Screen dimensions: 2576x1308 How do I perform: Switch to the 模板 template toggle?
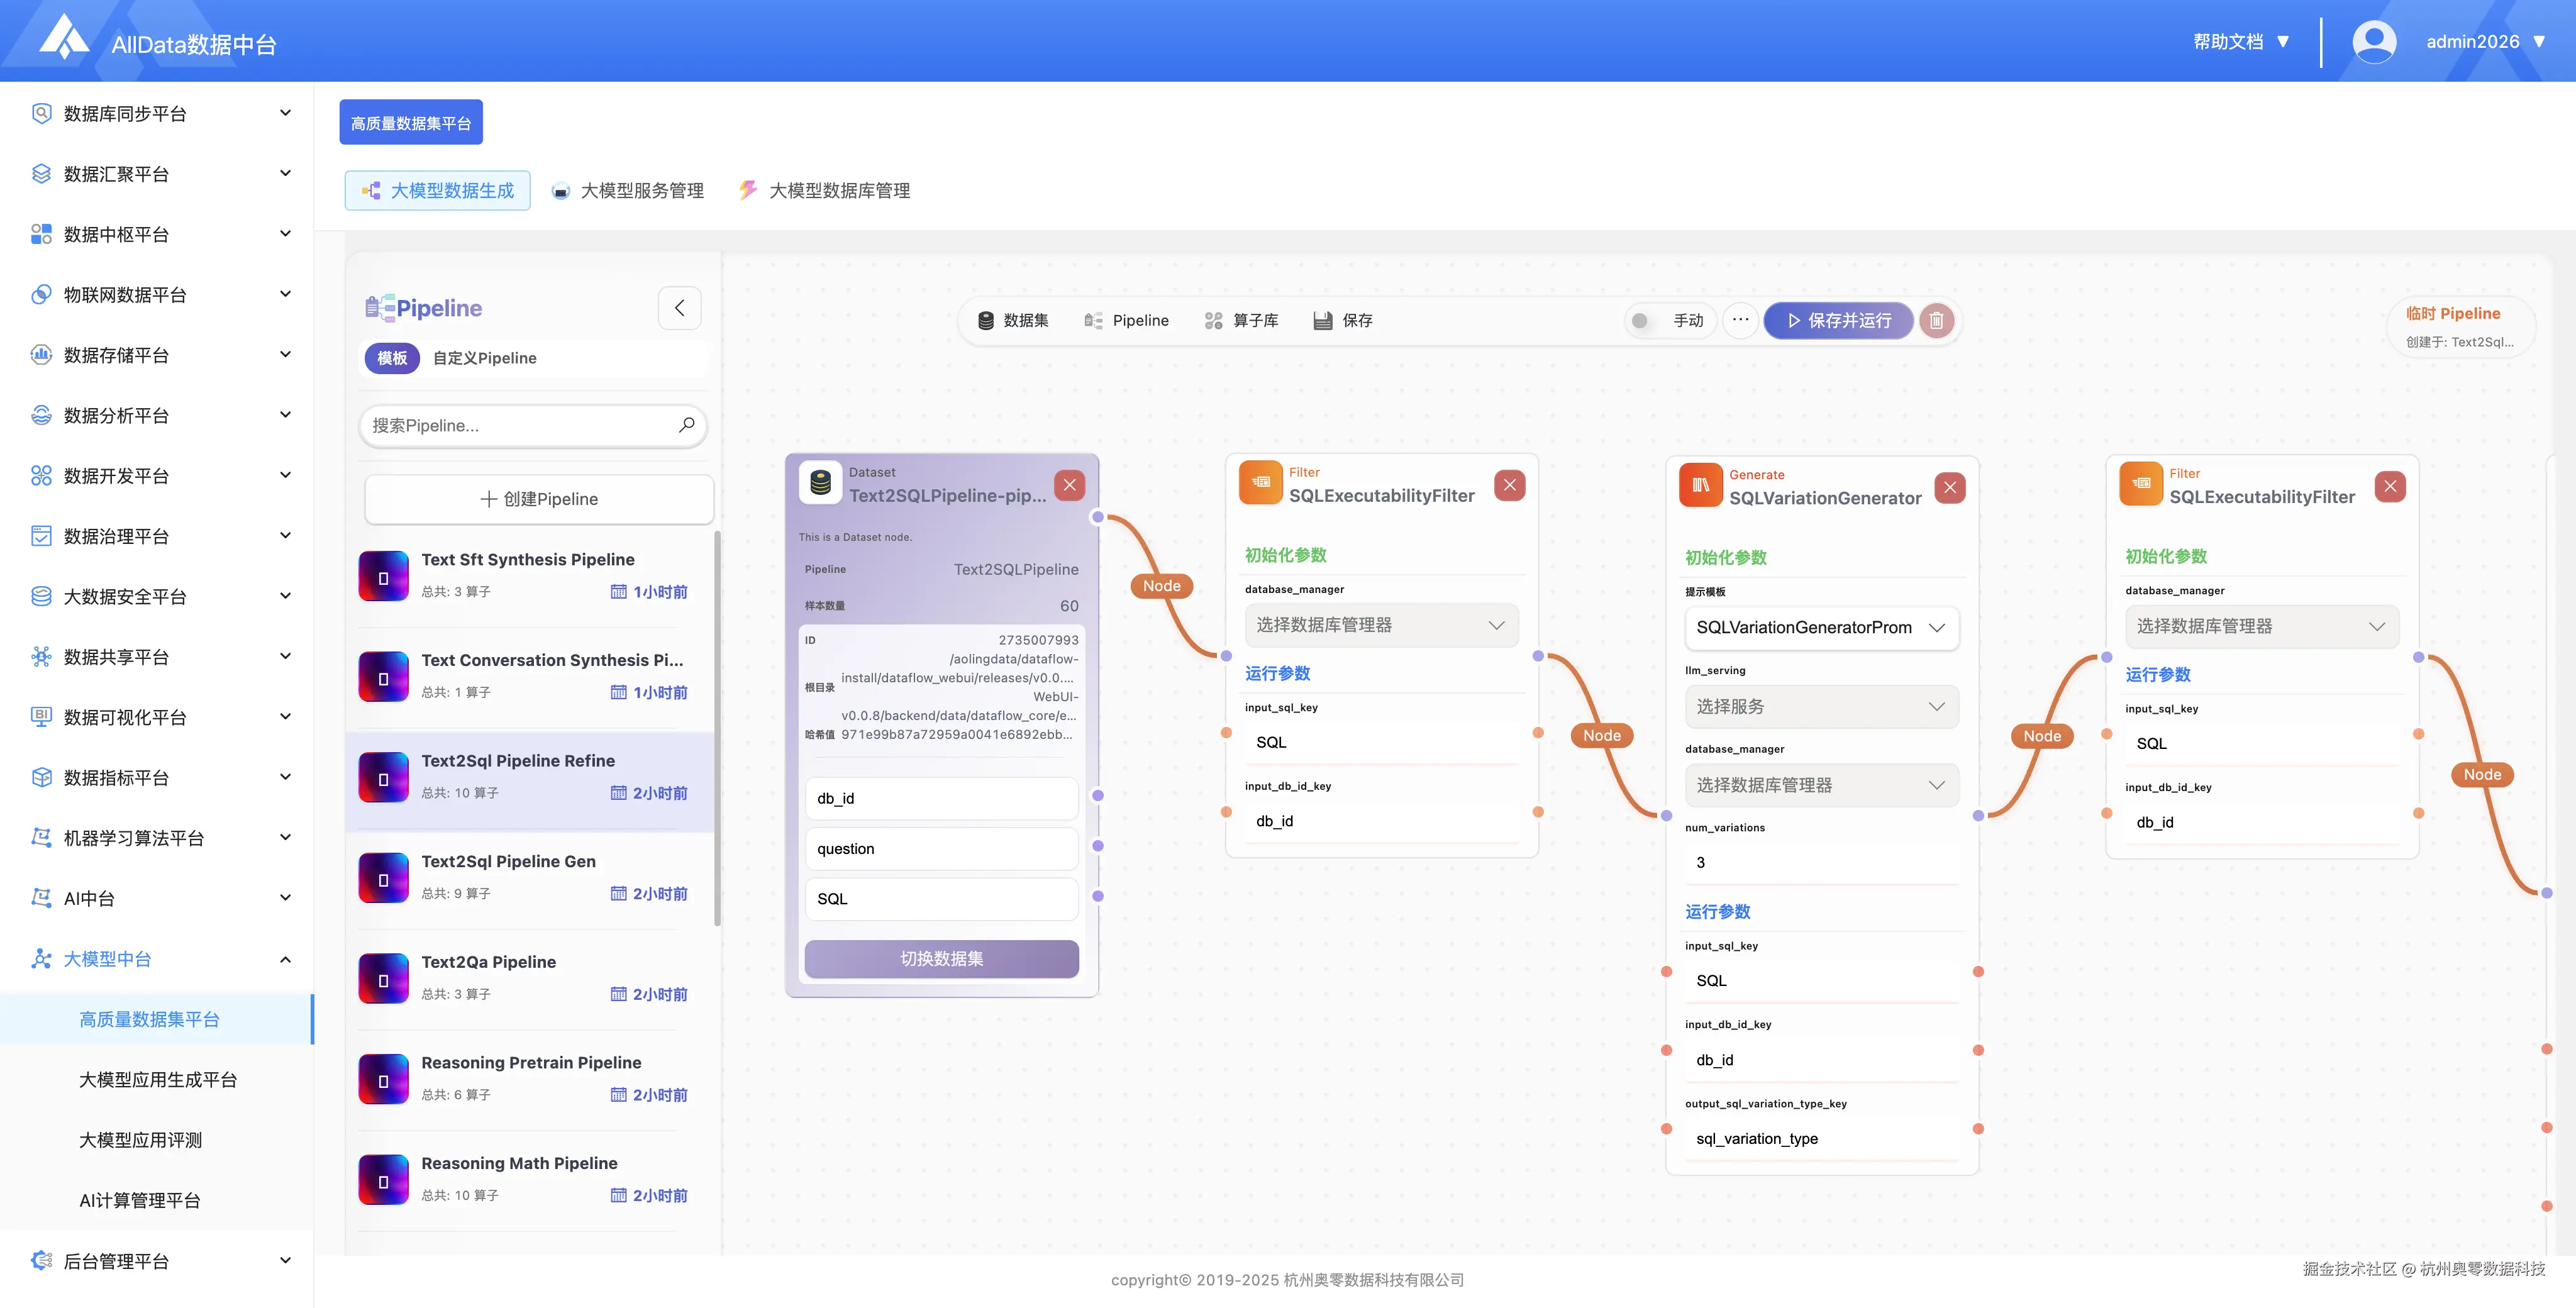(392, 358)
